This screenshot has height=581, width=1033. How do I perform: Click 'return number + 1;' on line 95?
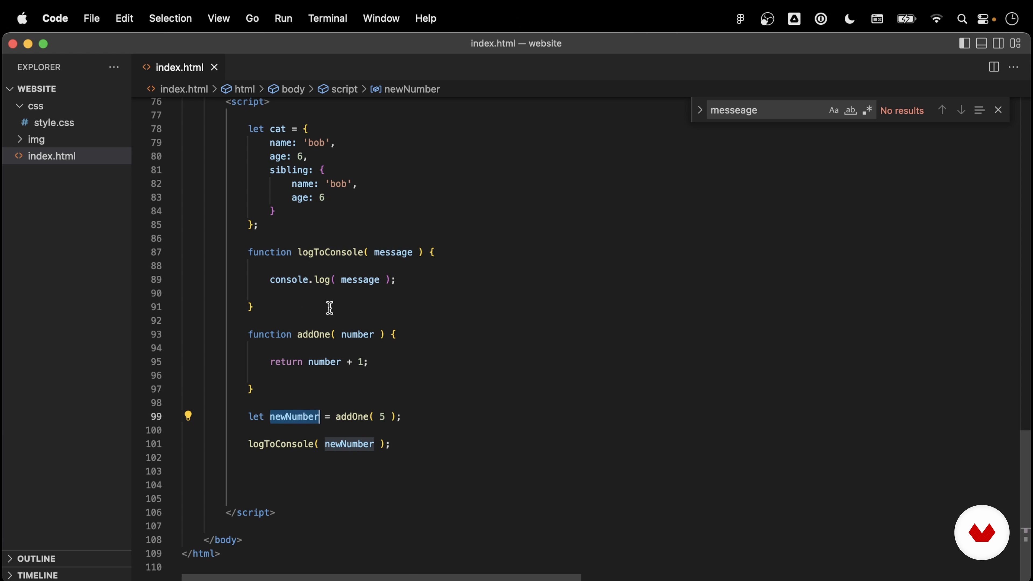click(x=319, y=362)
